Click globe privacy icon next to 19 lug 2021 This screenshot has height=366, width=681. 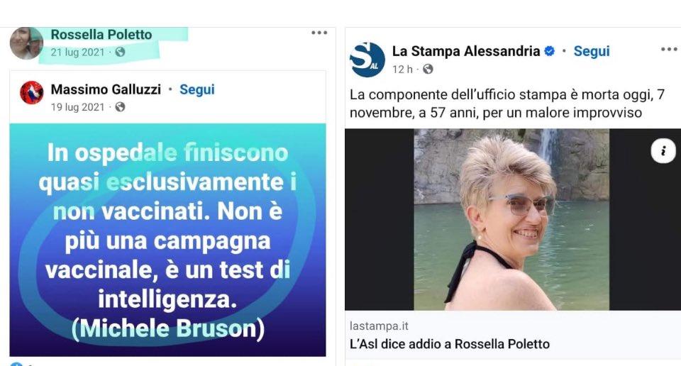121,107
